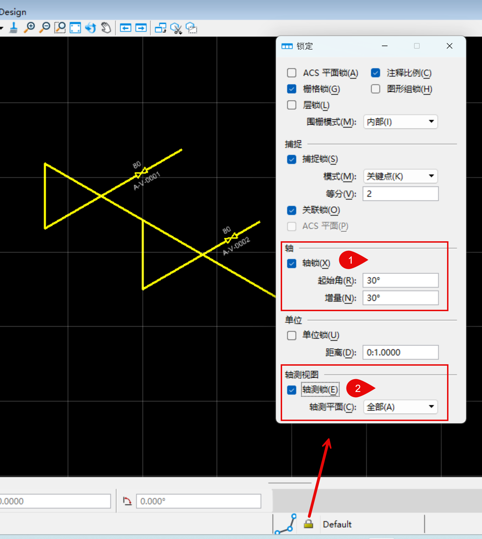482x539 pixels.
Task: Click the angle icon beside 0.000° field
Action: pos(127,501)
